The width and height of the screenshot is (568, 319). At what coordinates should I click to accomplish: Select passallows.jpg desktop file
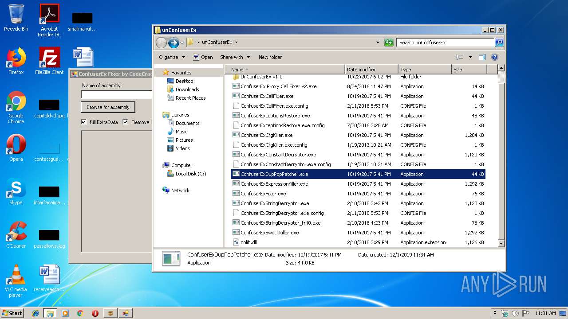pyautogui.click(x=49, y=238)
